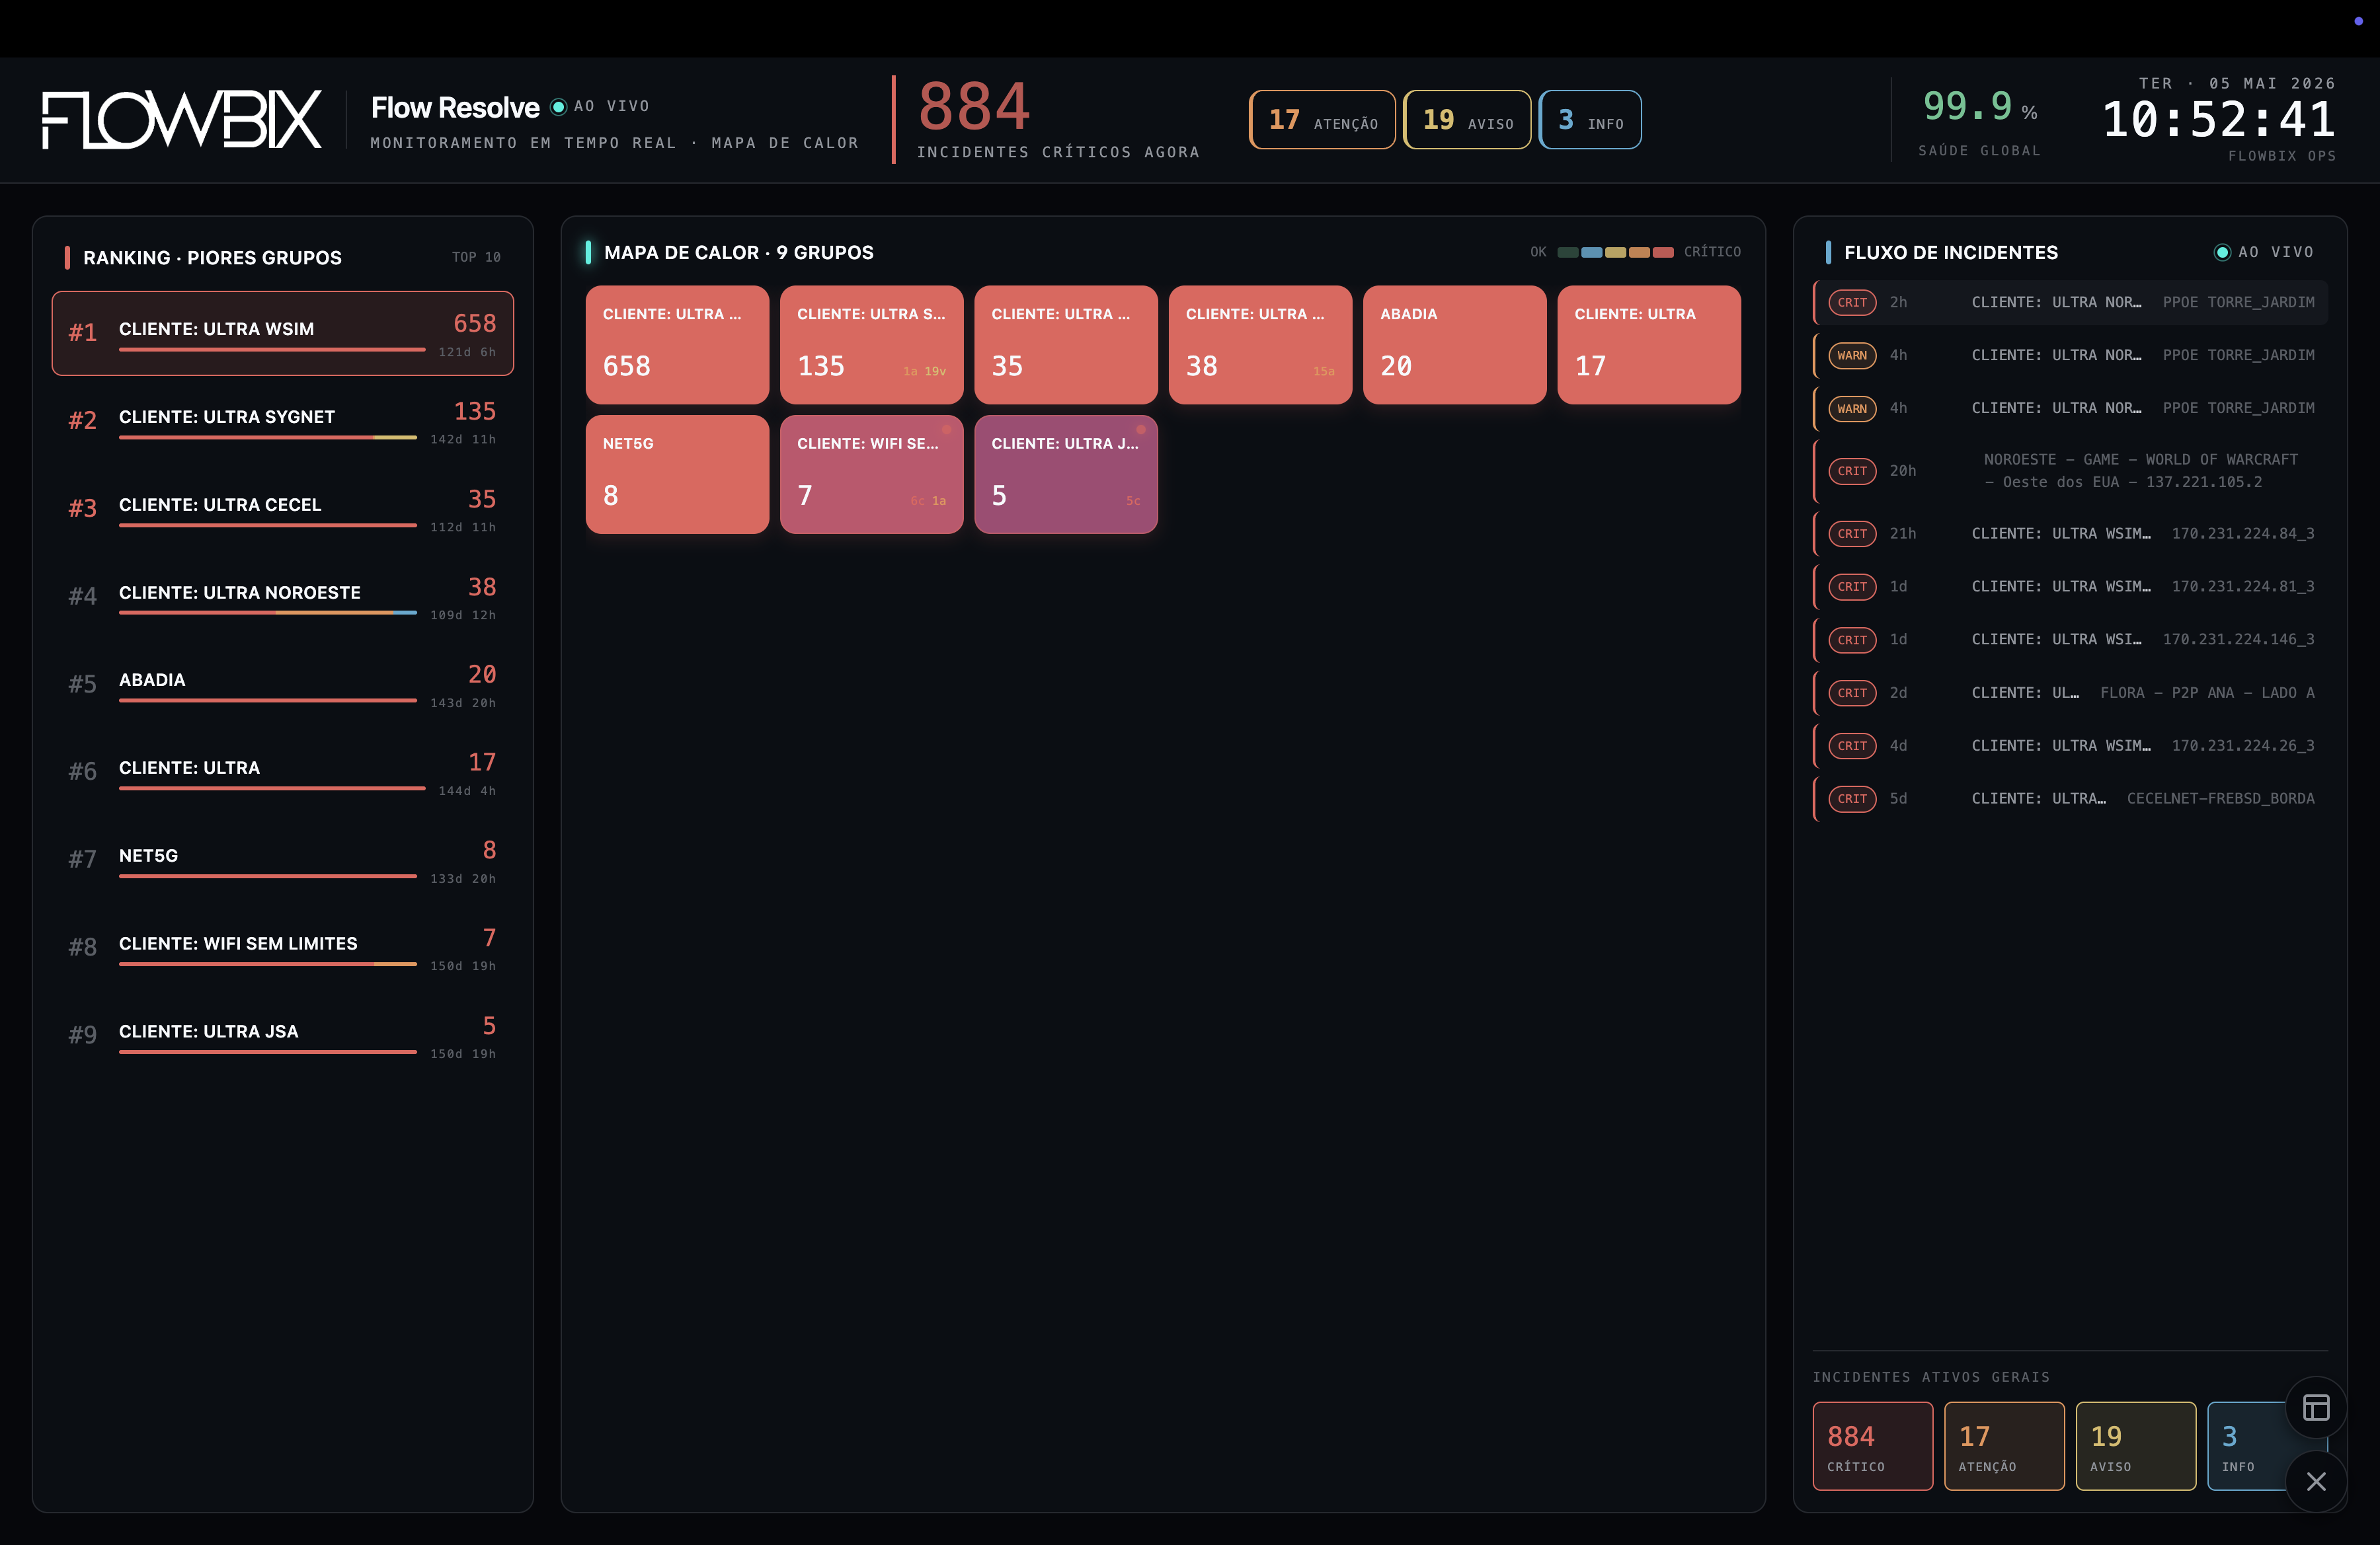The image size is (2380, 1545).
Task: Click the TOP 10 label in ranking panel
Action: (x=476, y=257)
